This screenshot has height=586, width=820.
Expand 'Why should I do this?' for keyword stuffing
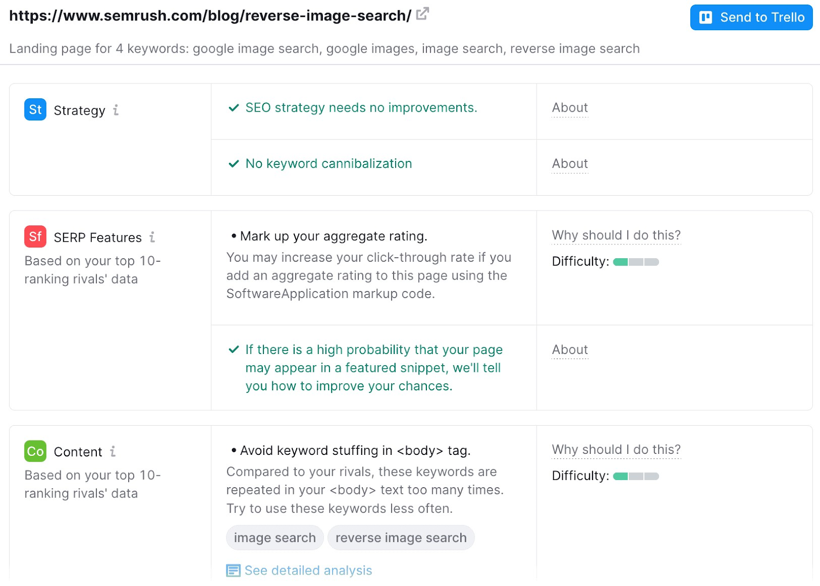click(x=616, y=450)
